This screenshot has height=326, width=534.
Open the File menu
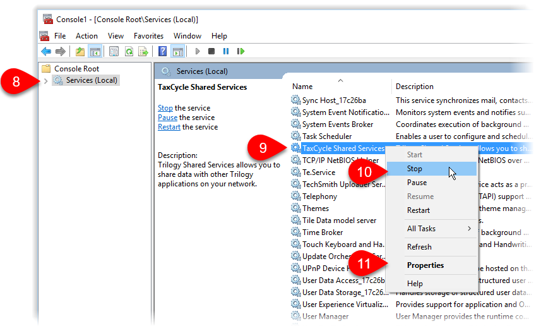click(60, 36)
